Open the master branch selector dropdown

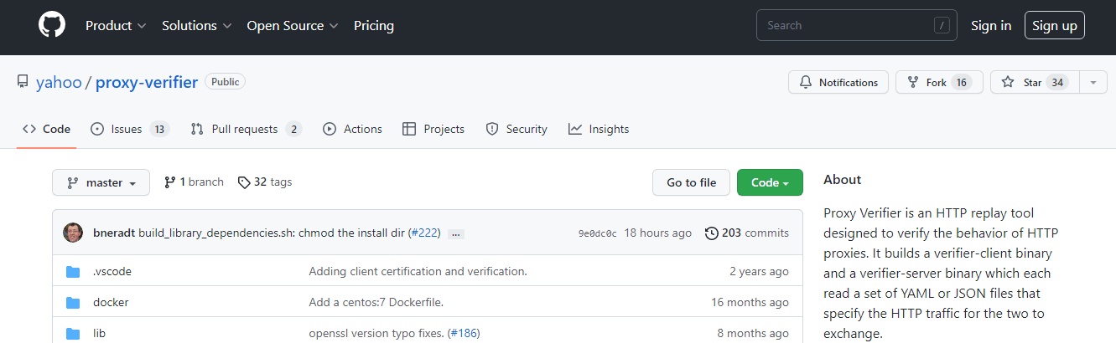pos(101,182)
